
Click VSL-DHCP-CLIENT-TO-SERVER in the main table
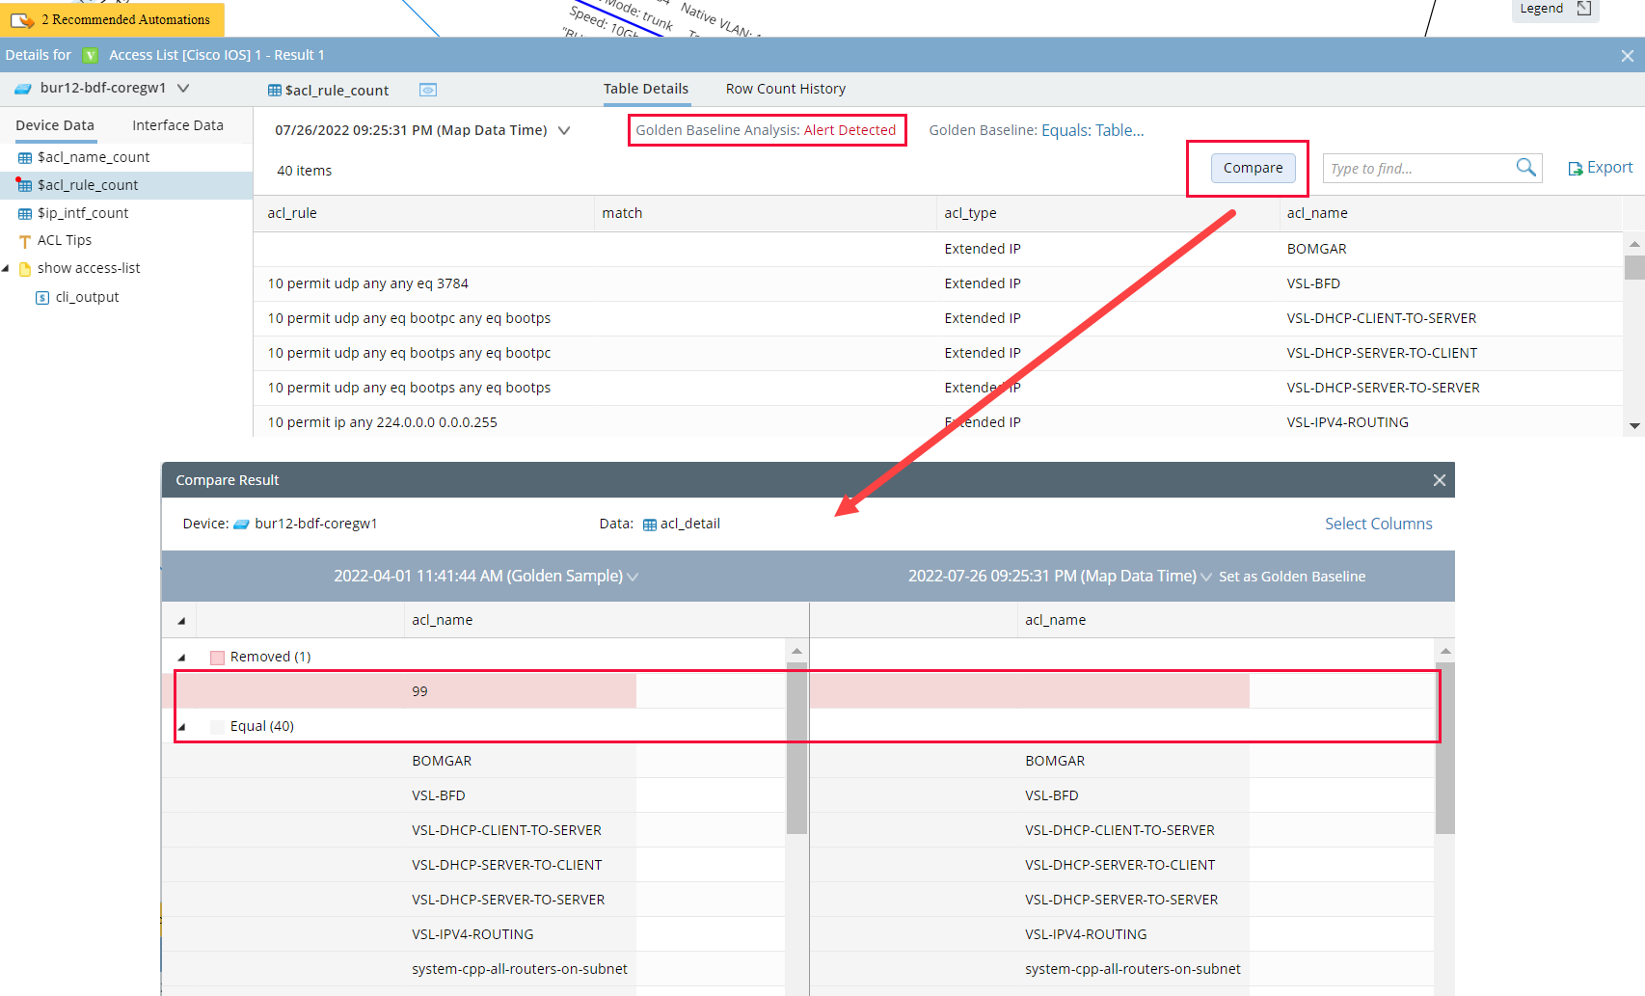tap(1381, 318)
